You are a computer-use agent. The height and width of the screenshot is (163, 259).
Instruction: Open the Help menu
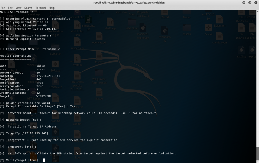click(52, 8)
